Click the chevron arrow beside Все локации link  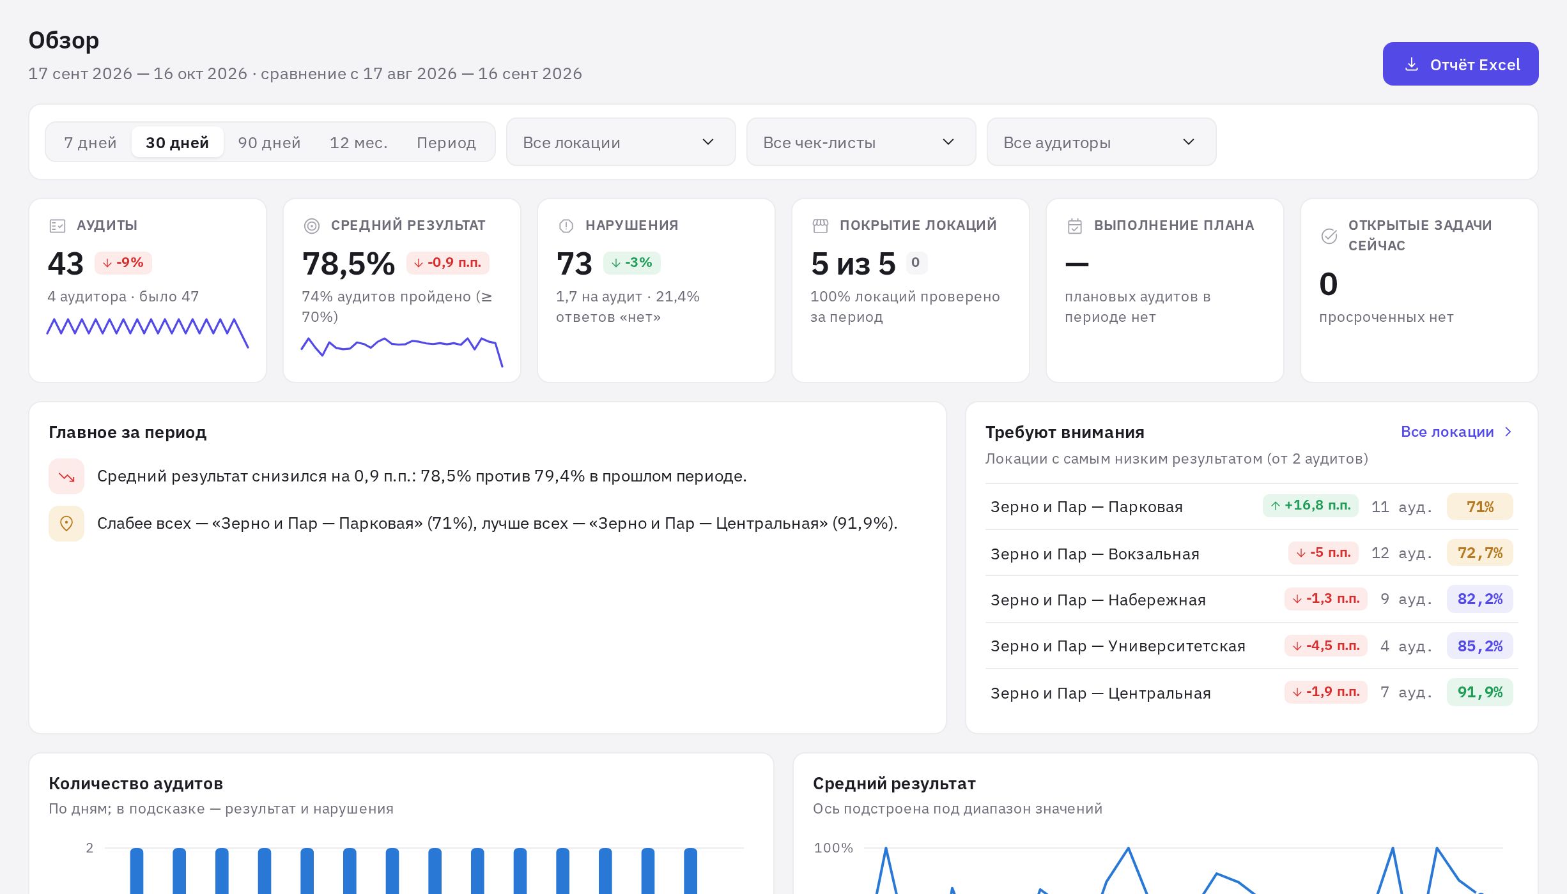(1509, 432)
